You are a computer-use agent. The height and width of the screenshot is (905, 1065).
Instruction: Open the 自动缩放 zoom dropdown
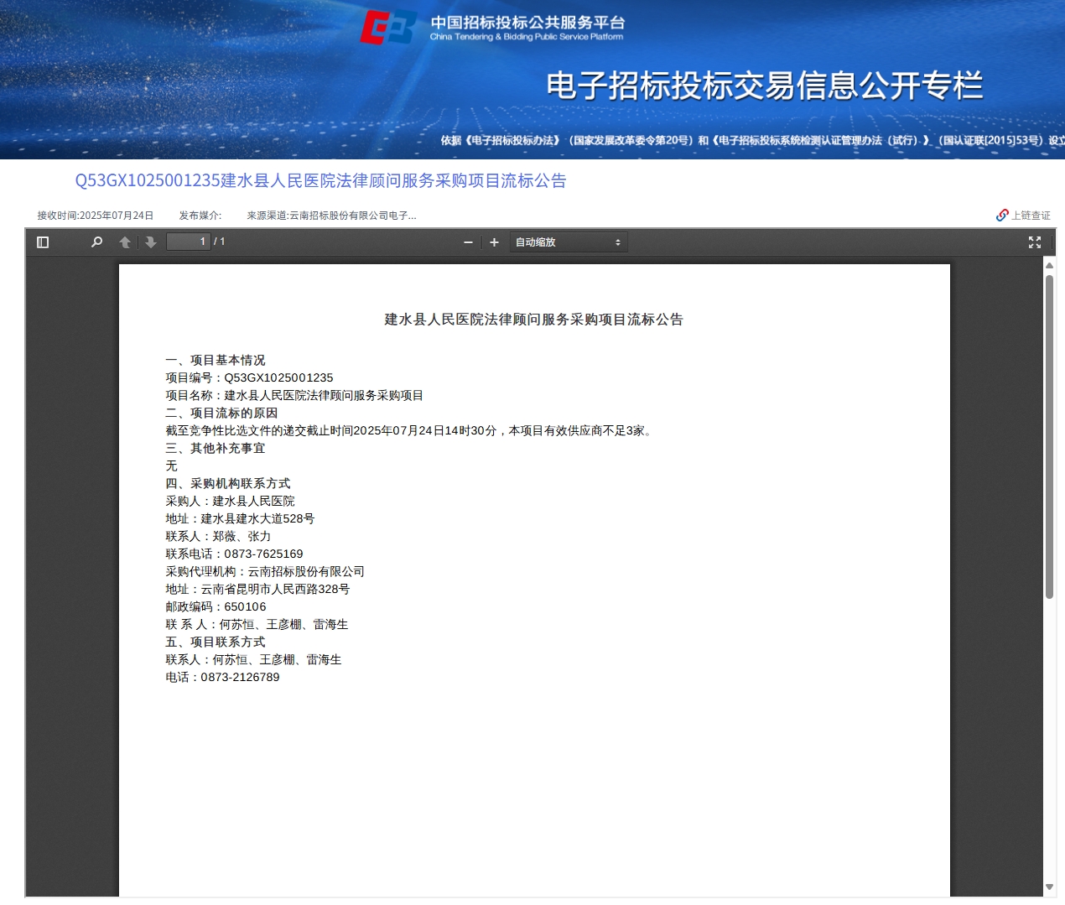pyautogui.click(x=568, y=242)
